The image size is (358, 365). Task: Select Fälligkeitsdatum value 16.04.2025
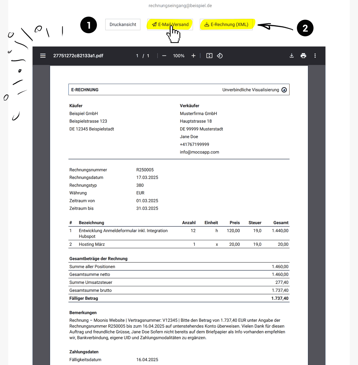[147, 360]
